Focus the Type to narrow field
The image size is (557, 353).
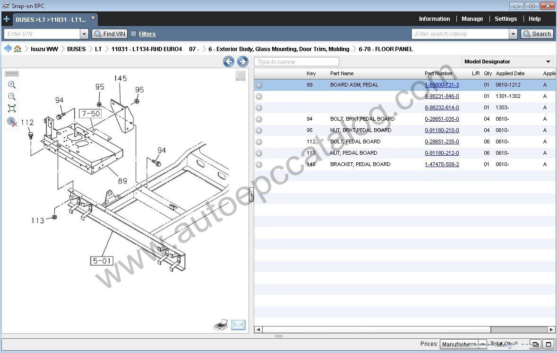coord(297,62)
